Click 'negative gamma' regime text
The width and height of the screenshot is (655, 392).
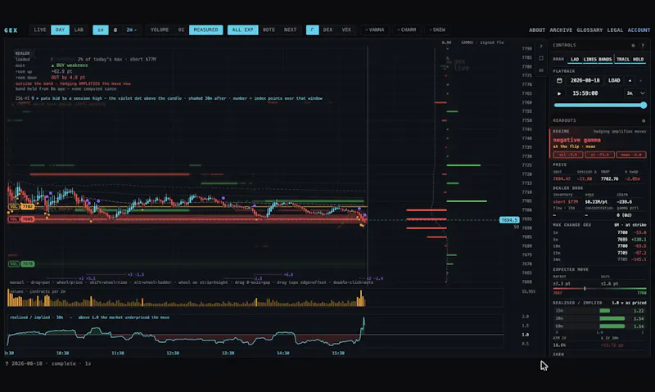[577, 140]
